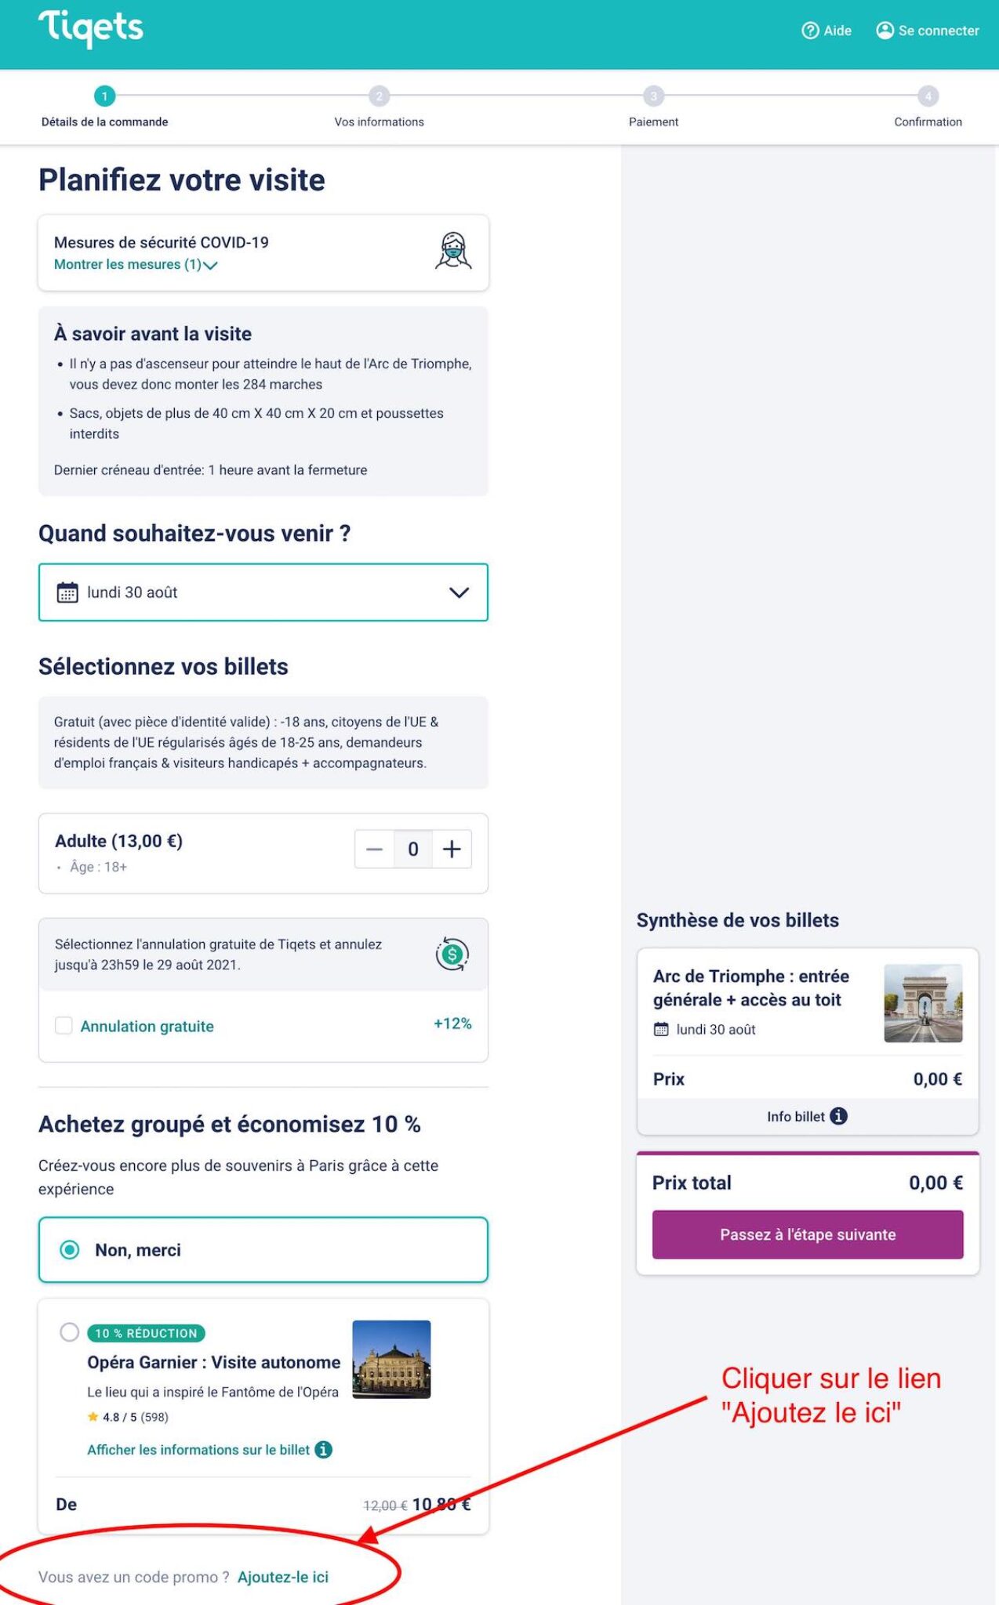Screen dimensions: 999x1605
Task: Open Info billet information icon
Action: click(x=838, y=1116)
